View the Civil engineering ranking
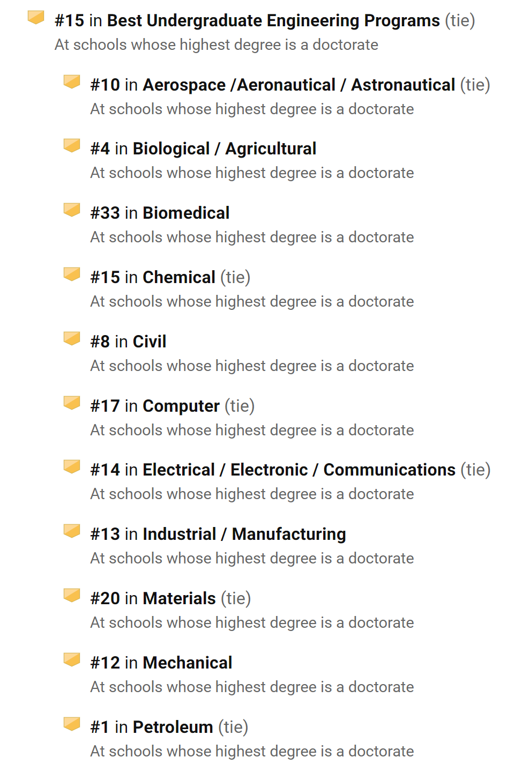Screen dimensions: 522x772 (x=150, y=342)
